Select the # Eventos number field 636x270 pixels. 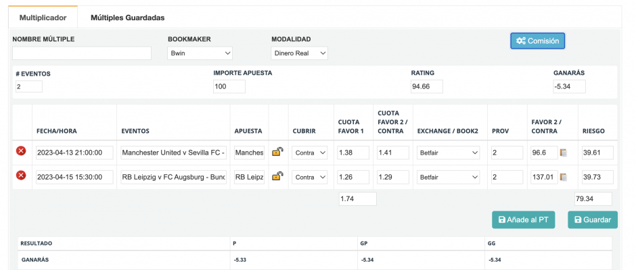[29, 86]
